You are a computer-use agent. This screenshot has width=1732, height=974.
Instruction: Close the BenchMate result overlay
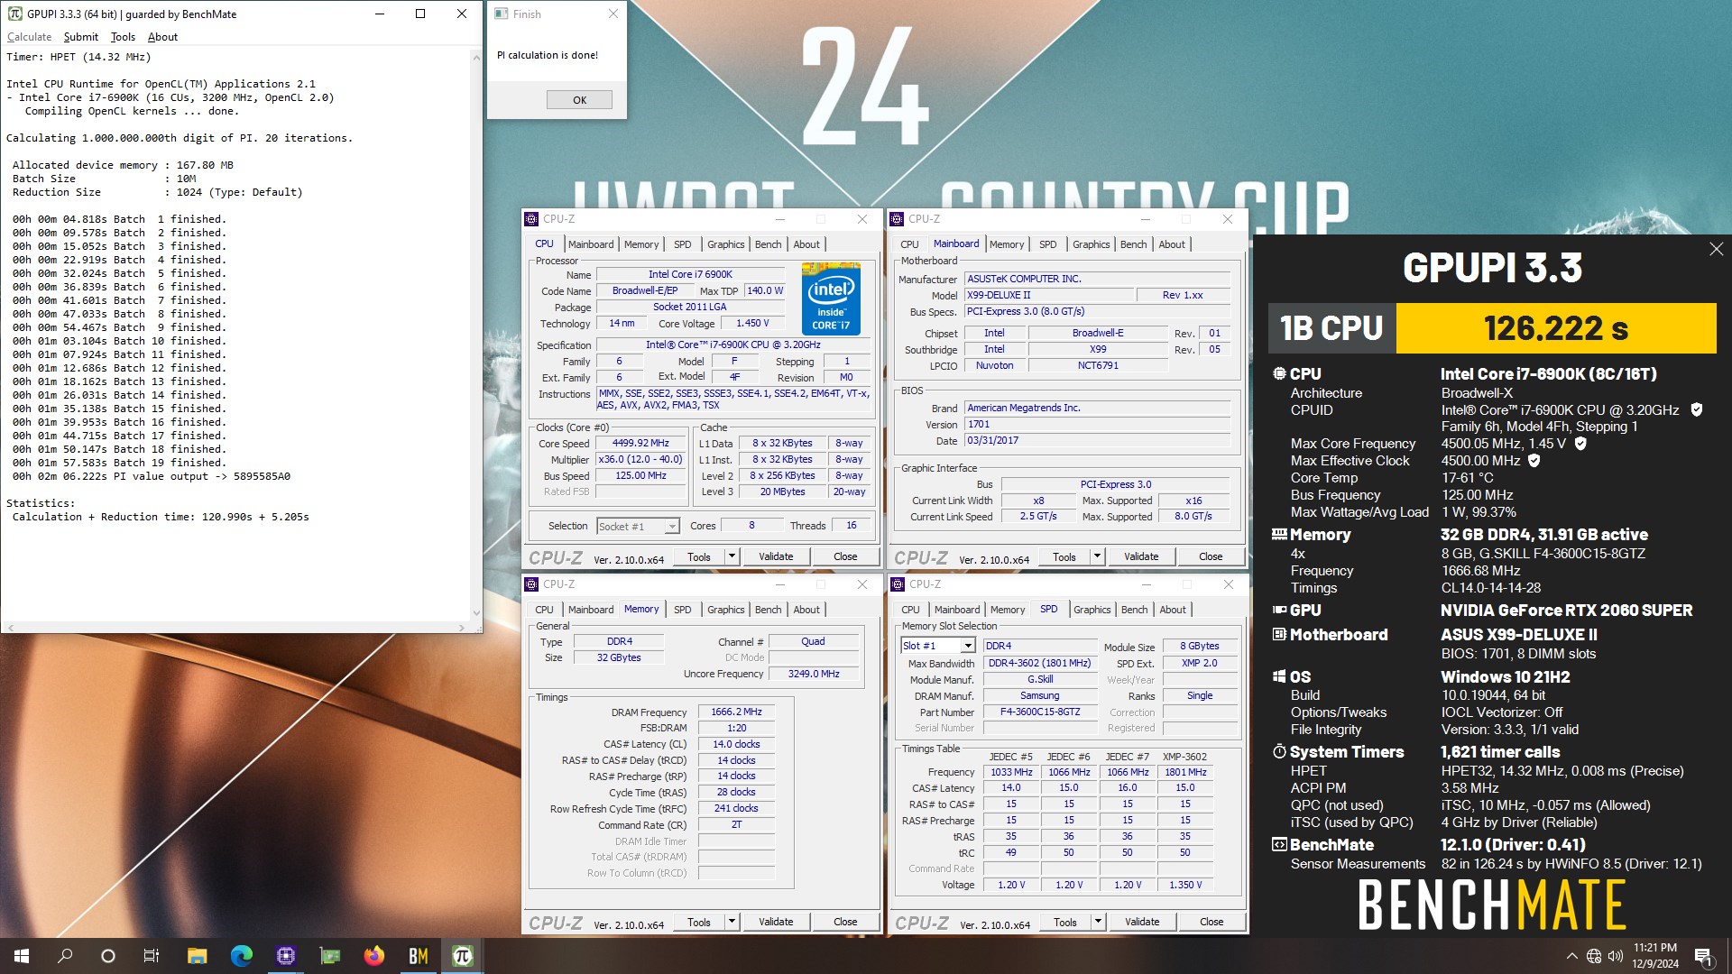(x=1716, y=249)
